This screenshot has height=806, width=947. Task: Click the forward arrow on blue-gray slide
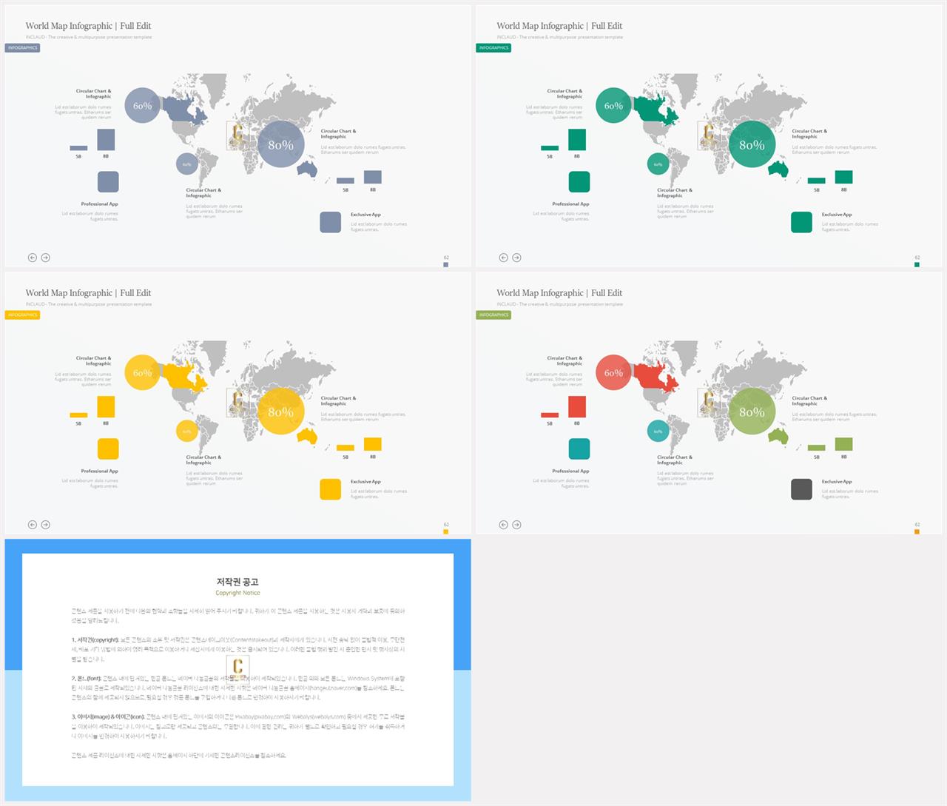point(46,258)
